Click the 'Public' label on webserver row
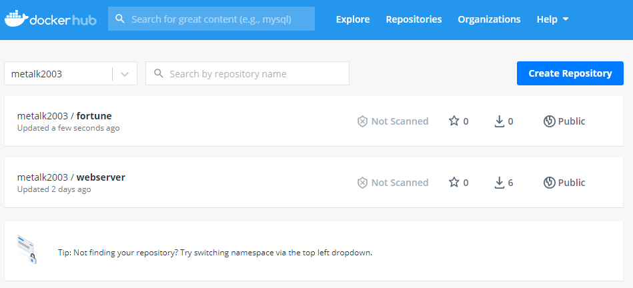 pos(571,183)
